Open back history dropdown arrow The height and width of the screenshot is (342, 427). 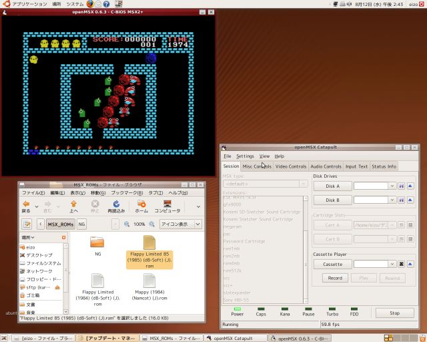click(x=37, y=206)
